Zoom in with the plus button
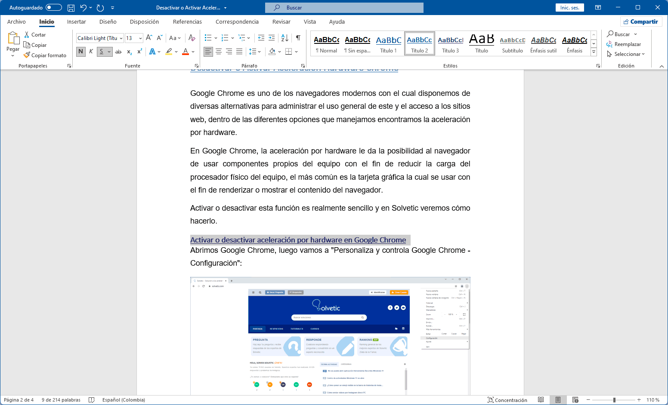 [x=639, y=400]
